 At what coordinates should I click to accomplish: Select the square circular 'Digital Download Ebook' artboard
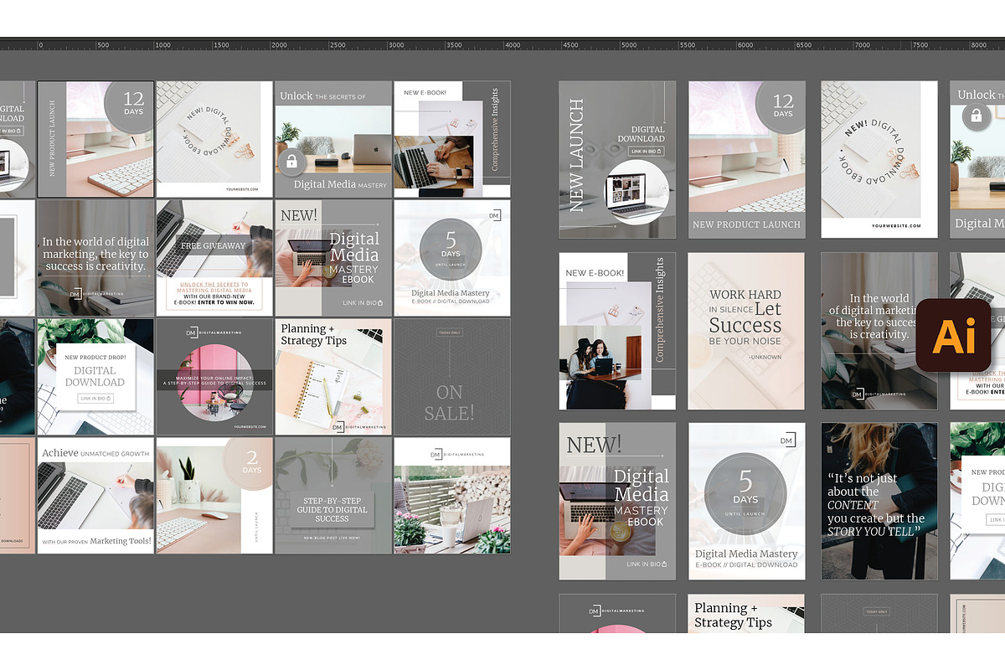tap(214, 139)
